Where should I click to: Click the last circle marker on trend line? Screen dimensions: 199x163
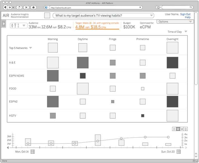pos(168,137)
